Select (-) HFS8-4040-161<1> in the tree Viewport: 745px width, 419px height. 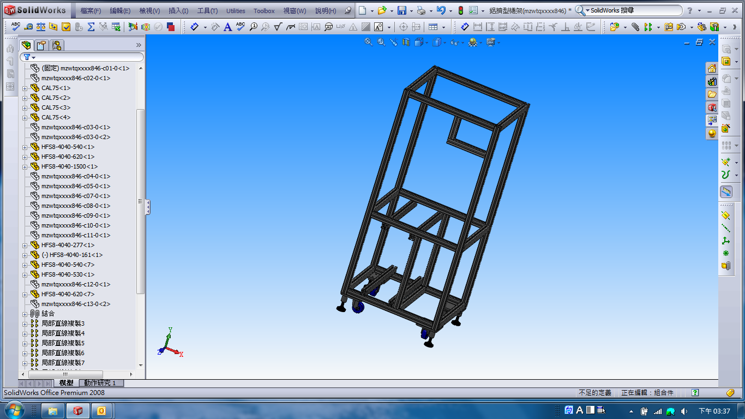click(x=72, y=255)
